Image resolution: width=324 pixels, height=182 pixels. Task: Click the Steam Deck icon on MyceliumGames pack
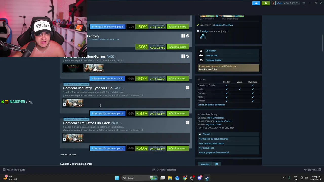tap(188, 56)
